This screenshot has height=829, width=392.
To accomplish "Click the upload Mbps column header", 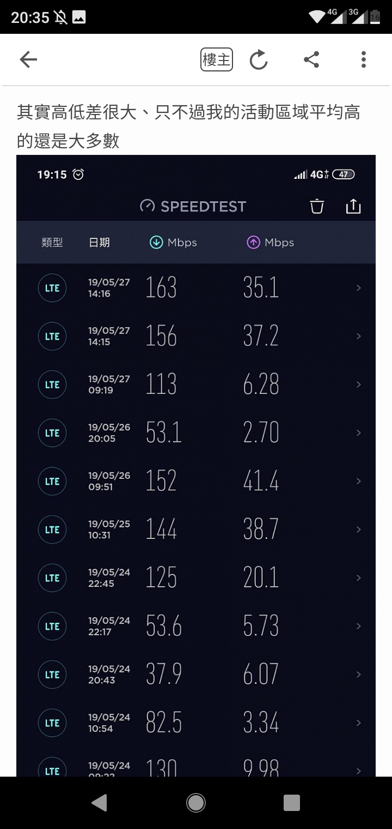I will click(x=270, y=243).
